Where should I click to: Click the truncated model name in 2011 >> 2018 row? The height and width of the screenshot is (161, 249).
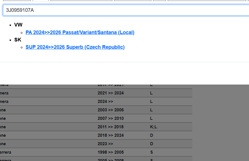pos(3,127)
